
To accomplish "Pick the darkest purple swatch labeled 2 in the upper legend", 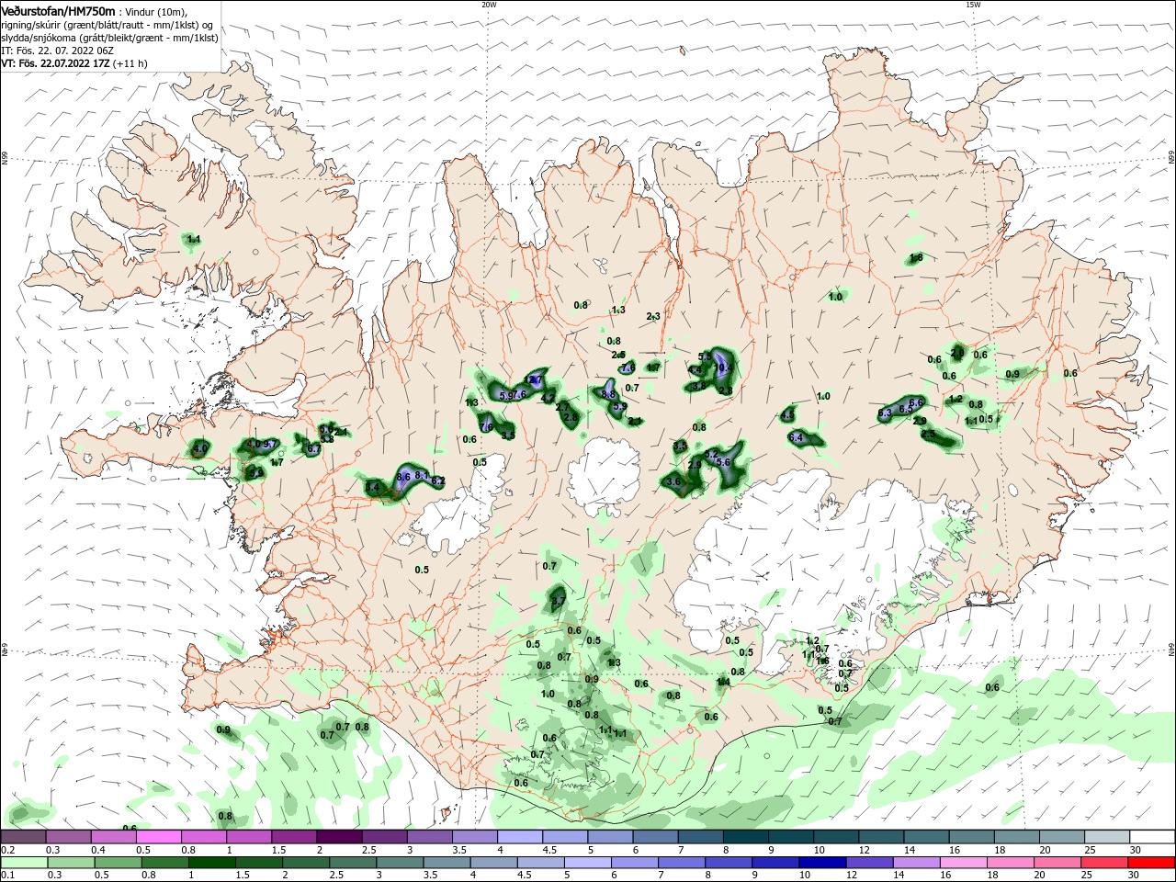I will [338, 837].
